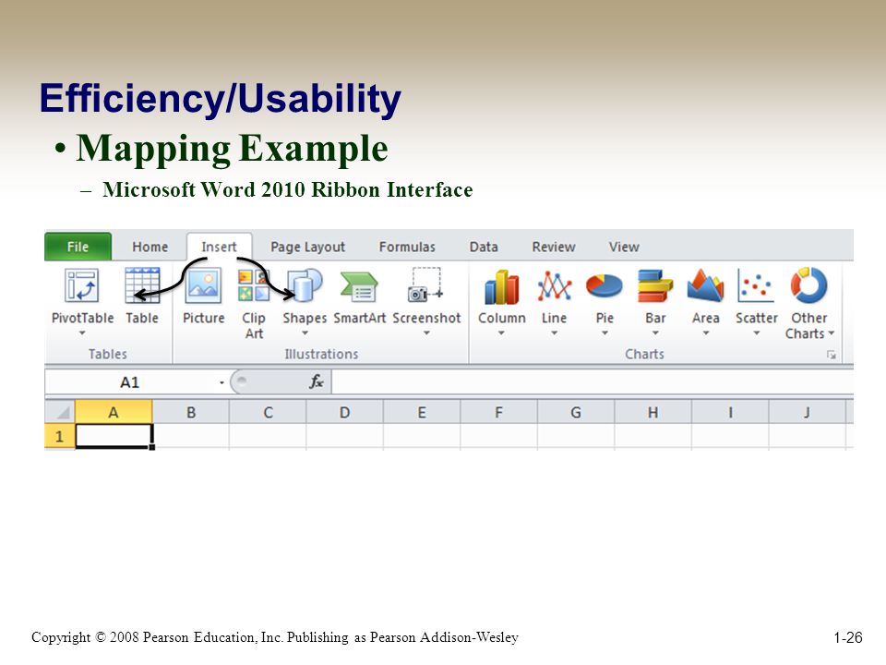Image resolution: width=886 pixels, height=665 pixels.
Task: Open the Charts group dialog launcher
Action: point(832,355)
